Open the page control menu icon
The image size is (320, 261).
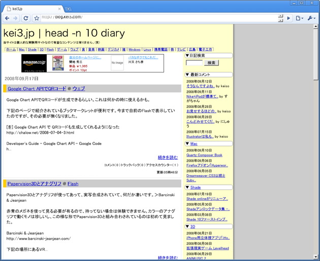(300, 18)
